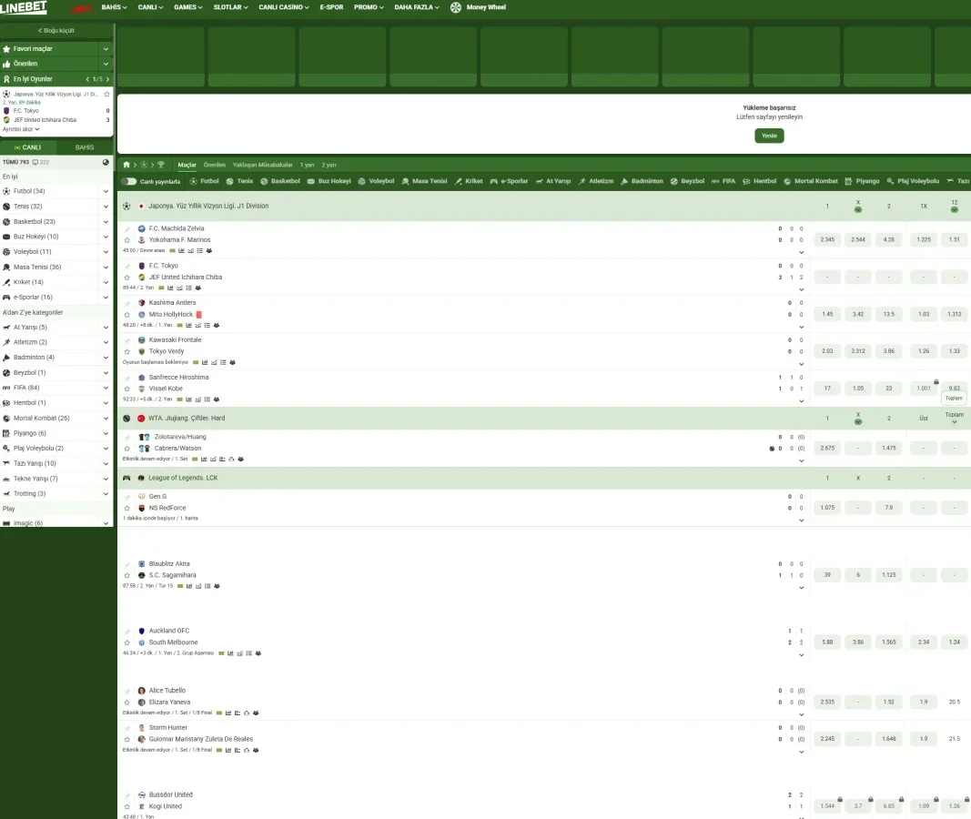Open BAHİS menu in top navigation
The width and height of the screenshot is (971, 819).
pos(114,7)
